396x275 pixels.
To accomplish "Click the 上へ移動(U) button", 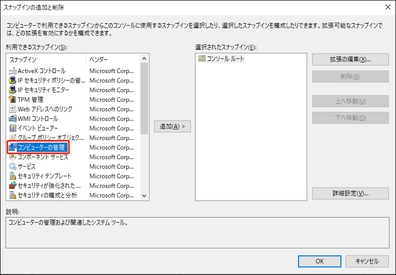I will pos(351,101).
